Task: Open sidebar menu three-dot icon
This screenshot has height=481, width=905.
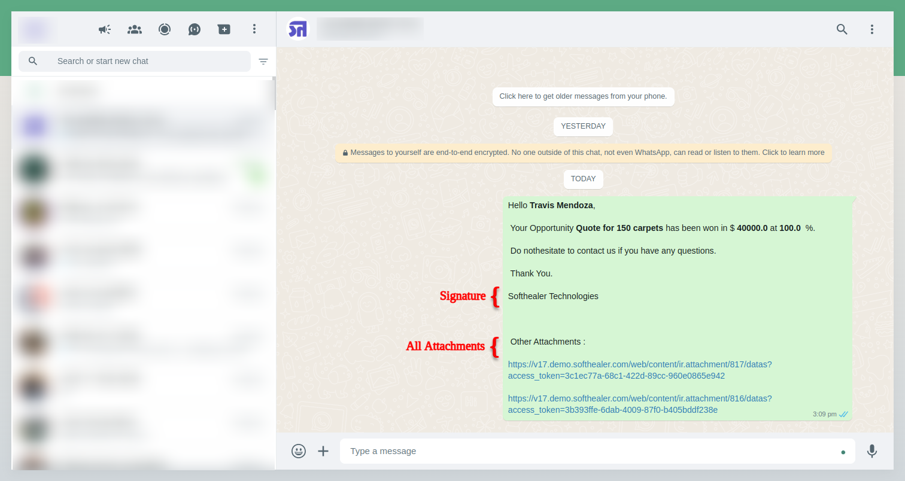Action: click(x=254, y=29)
